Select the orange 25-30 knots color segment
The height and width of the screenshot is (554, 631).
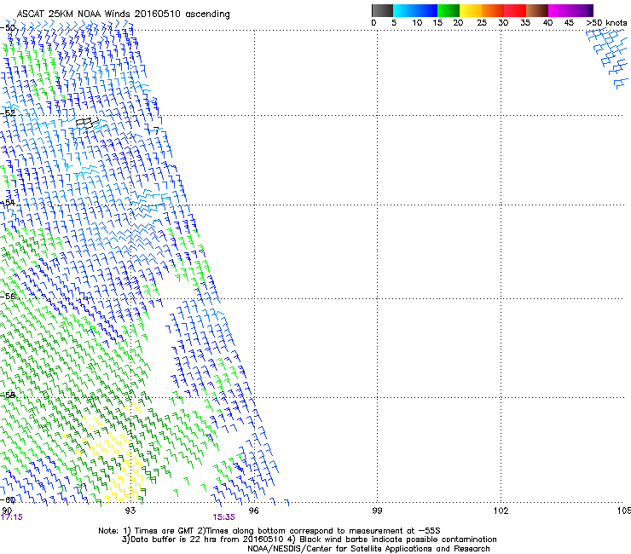(493, 10)
